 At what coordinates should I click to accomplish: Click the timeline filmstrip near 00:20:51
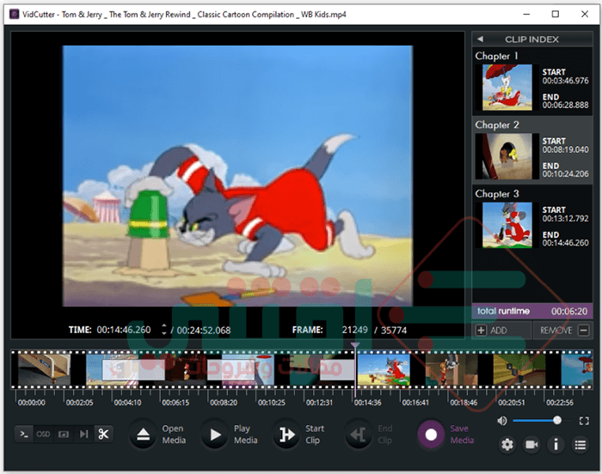coord(519,370)
